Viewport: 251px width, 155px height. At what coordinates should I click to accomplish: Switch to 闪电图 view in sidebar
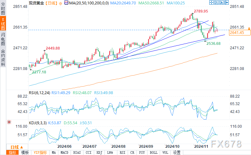[x=3, y=39]
